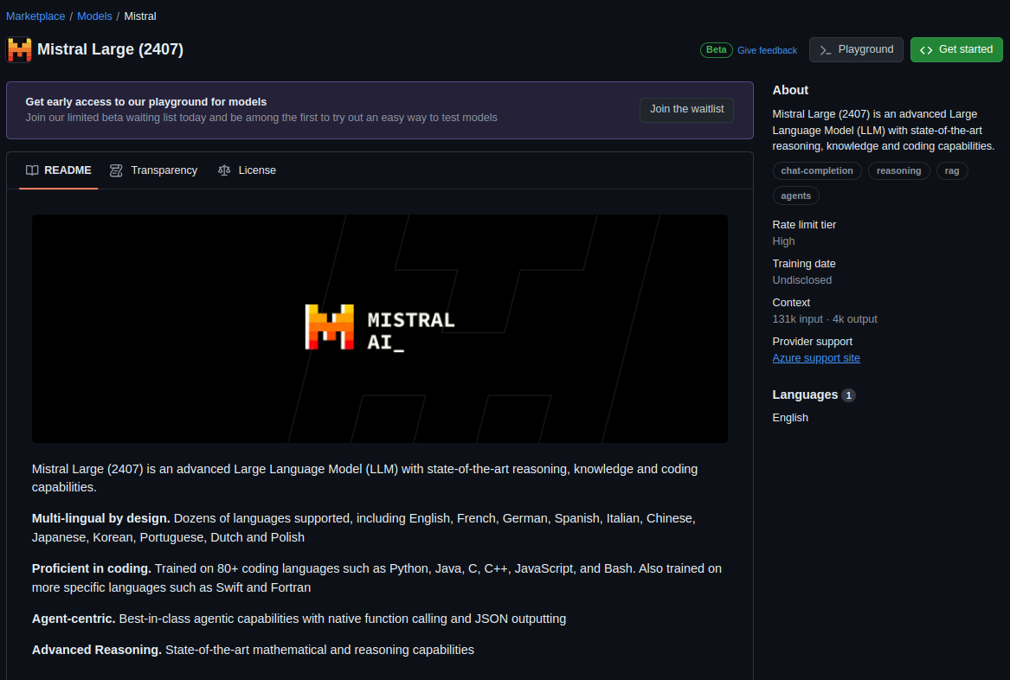Image resolution: width=1010 pixels, height=680 pixels.
Task: Click the Languages count badge
Action: point(846,395)
